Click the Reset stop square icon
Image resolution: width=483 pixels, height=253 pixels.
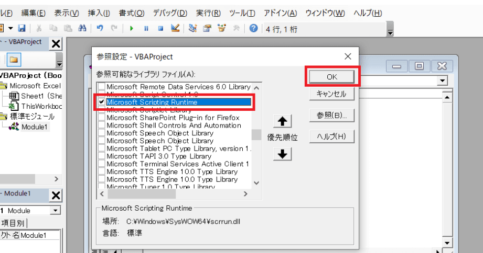click(160, 29)
